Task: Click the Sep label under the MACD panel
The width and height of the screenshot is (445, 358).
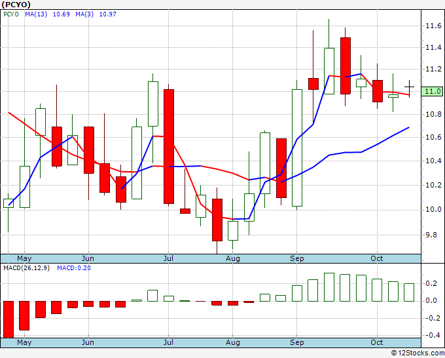Action: point(297,342)
